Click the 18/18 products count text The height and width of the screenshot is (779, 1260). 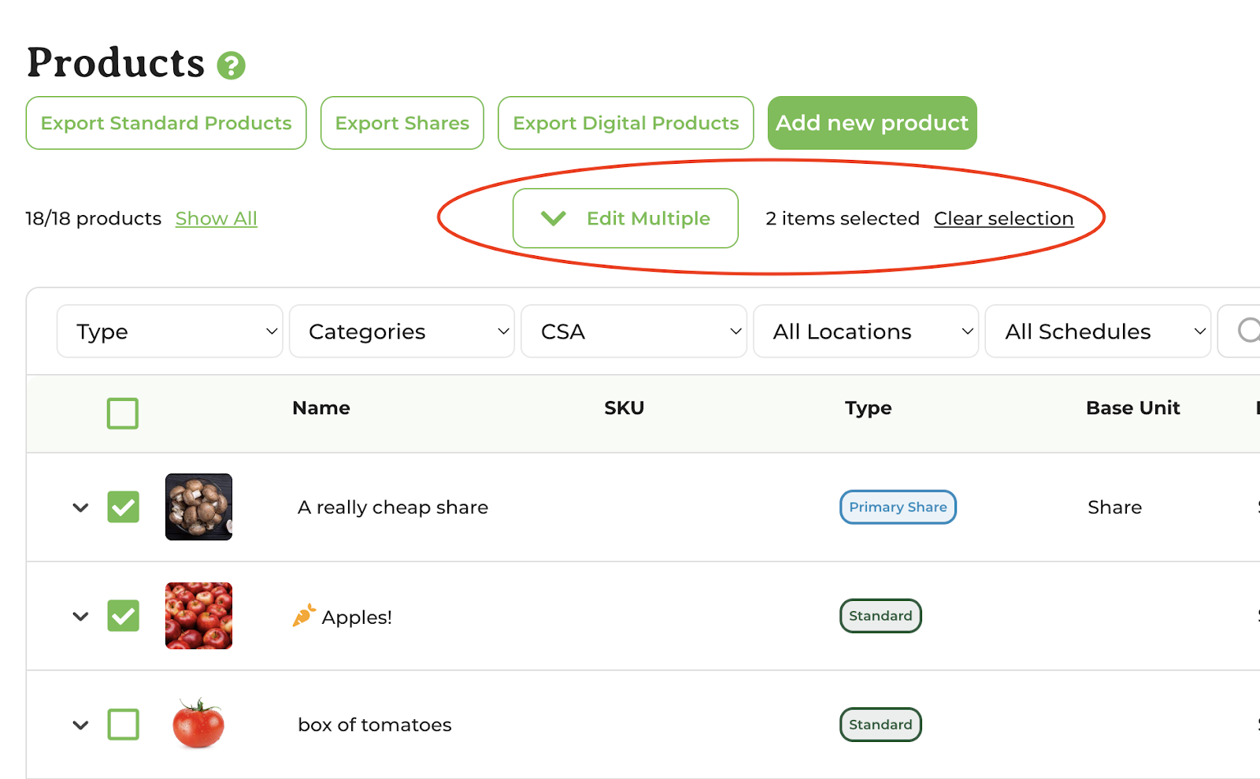pyautogui.click(x=93, y=218)
